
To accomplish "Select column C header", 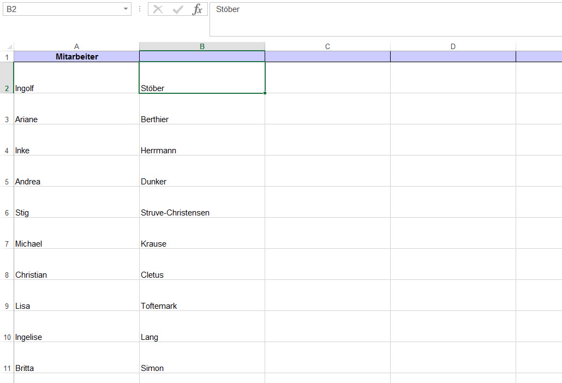I will (327, 46).
